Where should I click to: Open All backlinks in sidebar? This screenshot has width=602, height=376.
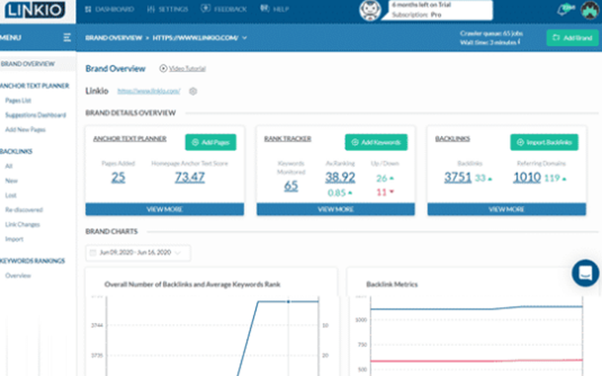coord(8,166)
